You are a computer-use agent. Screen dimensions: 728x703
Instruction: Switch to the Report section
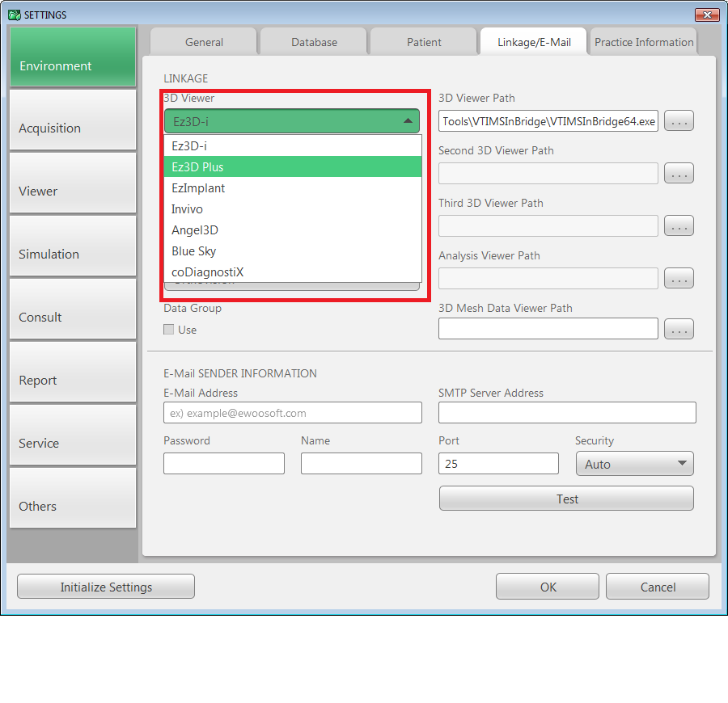point(73,372)
